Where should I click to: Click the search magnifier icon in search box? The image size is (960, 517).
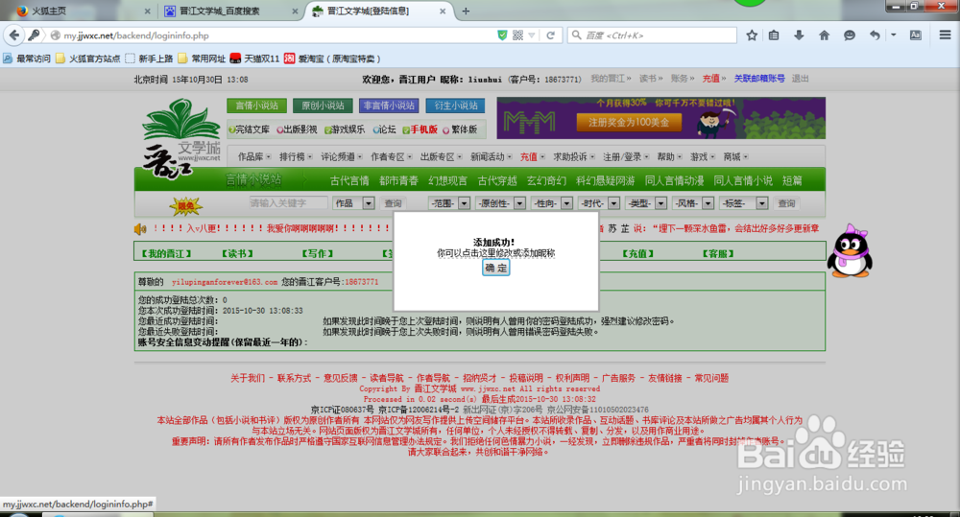[x=576, y=35]
